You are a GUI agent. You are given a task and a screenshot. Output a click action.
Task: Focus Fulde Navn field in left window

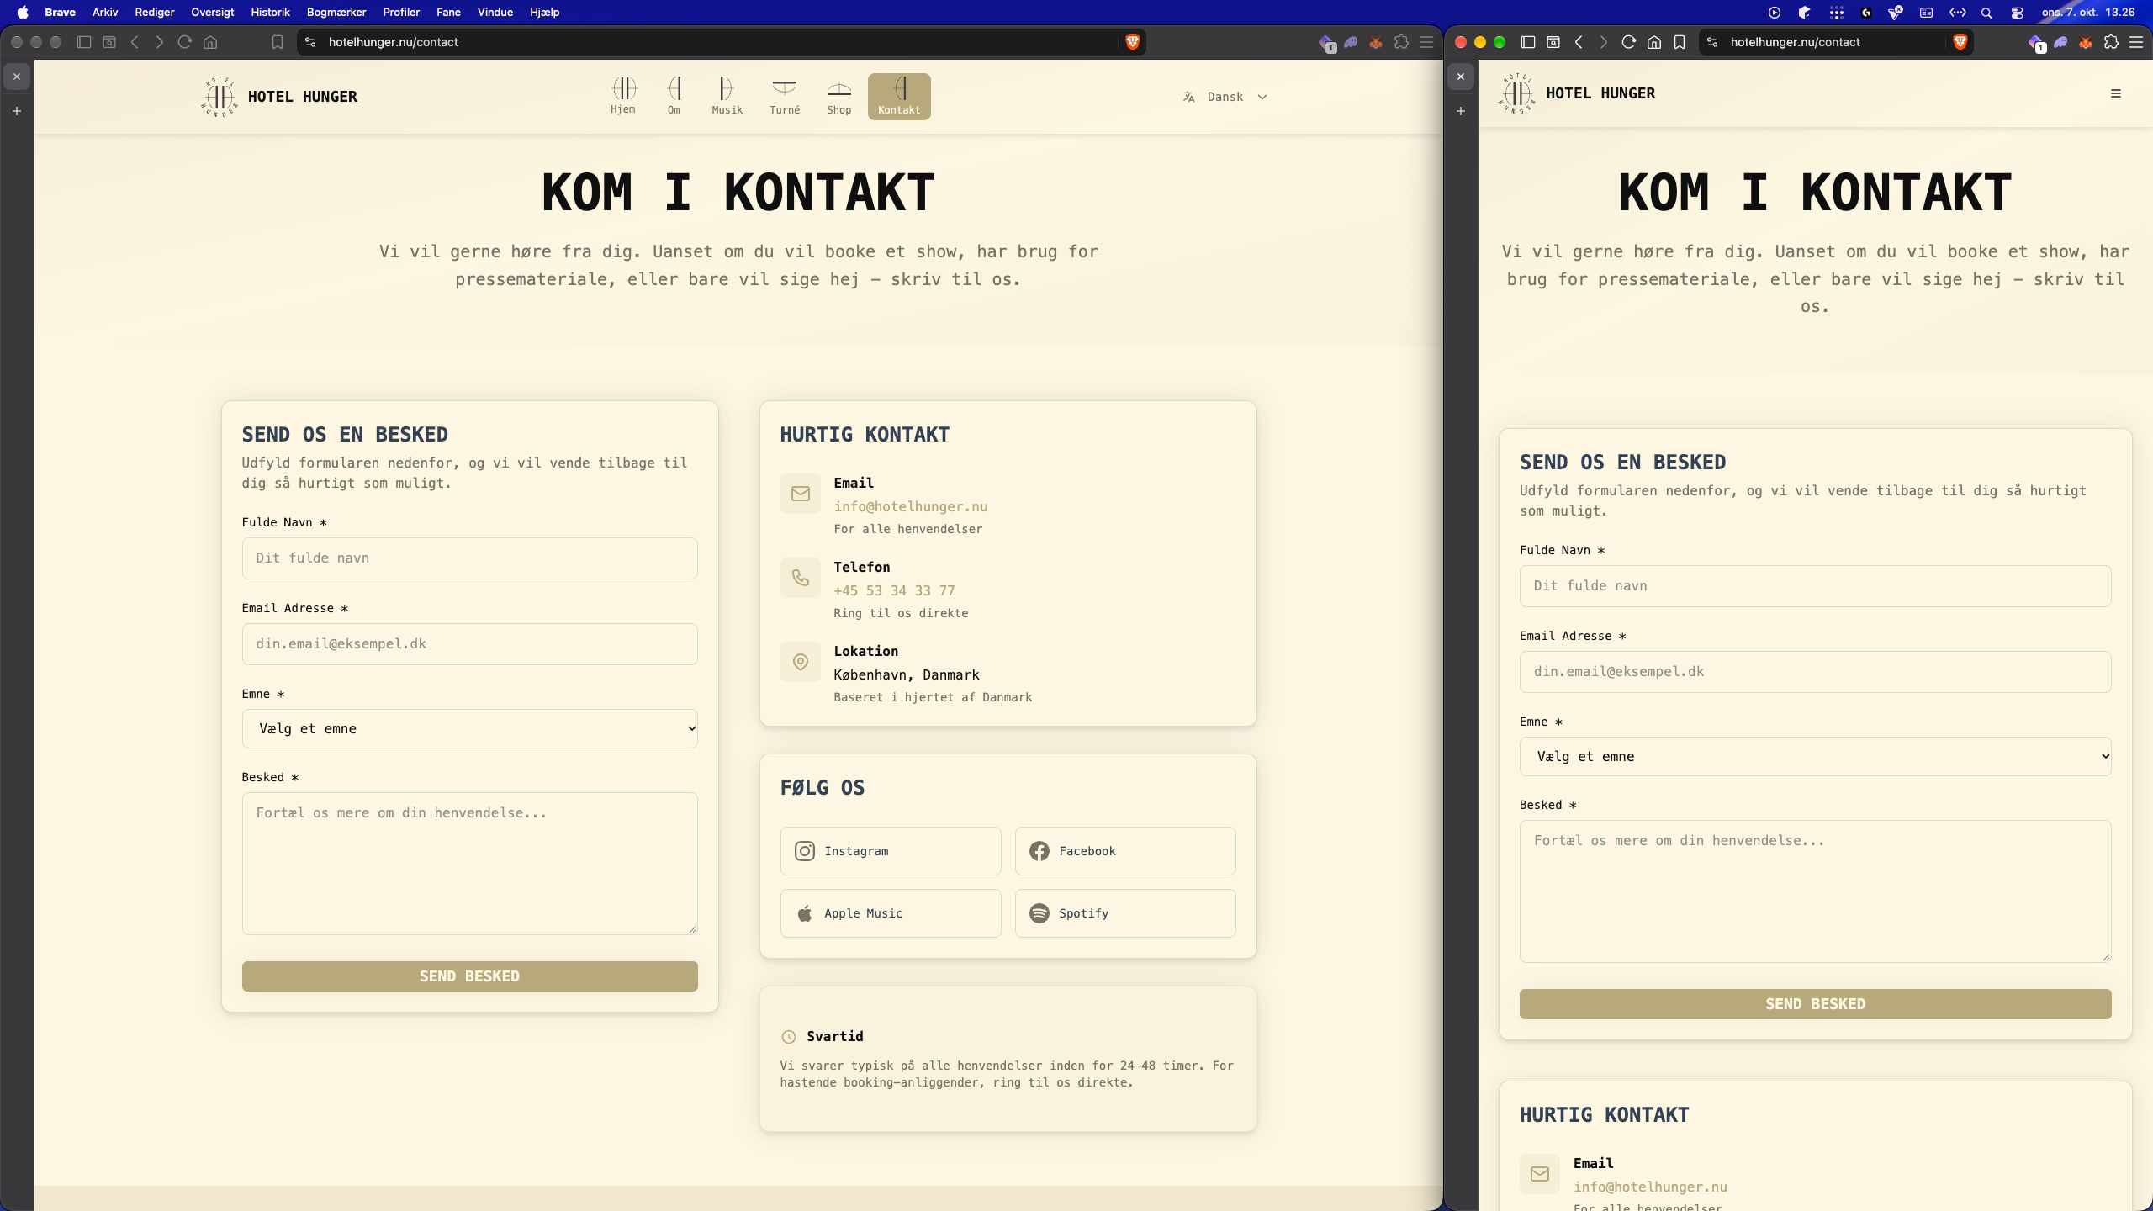pos(470,558)
